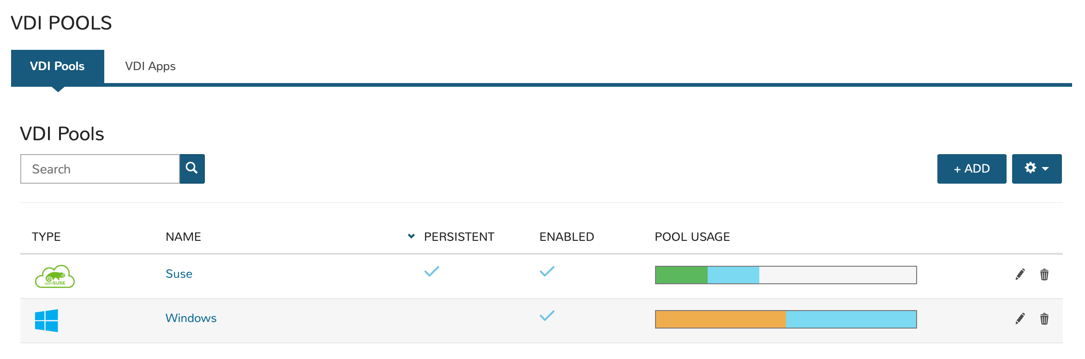Select the VDI Pools tab
This screenshot has width=1085, height=359.
58,66
